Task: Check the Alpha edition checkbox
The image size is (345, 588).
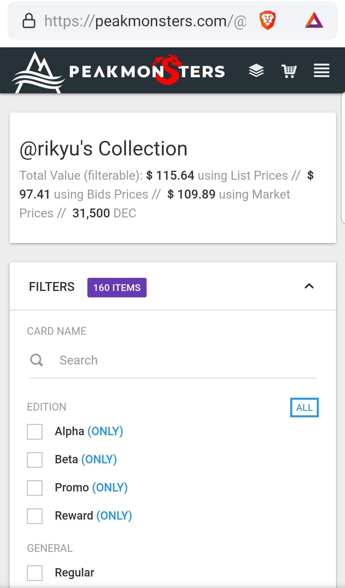Action: click(35, 432)
